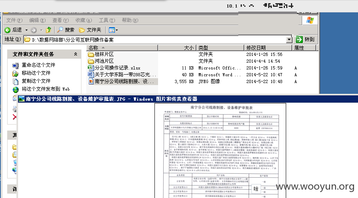Sort by 修改日期 column header
The width and height of the screenshot is (358, 198).
click(268, 48)
